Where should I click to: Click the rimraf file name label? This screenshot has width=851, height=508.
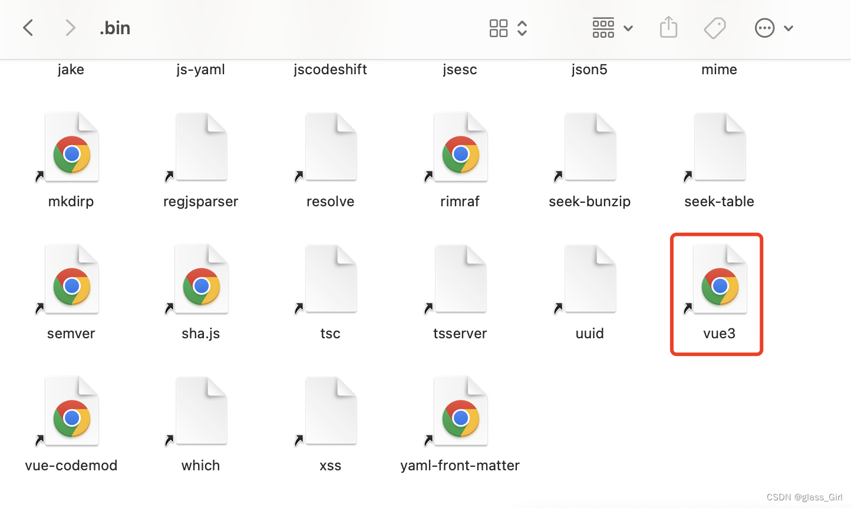pos(460,202)
